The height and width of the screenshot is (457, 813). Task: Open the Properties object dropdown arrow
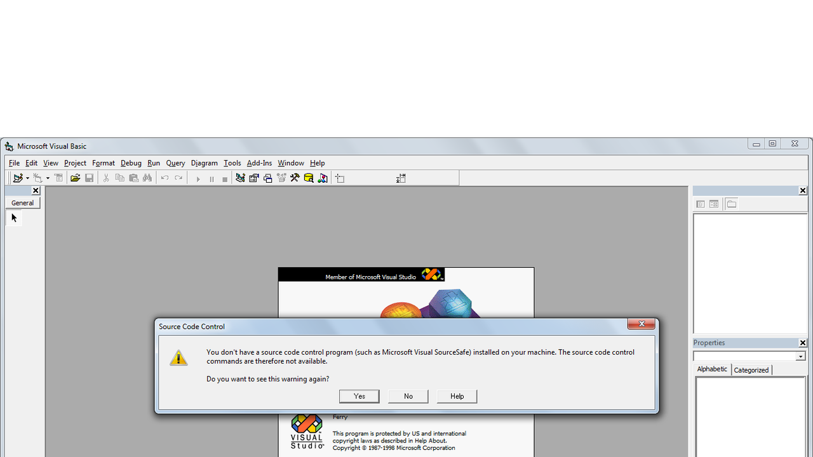pos(801,357)
